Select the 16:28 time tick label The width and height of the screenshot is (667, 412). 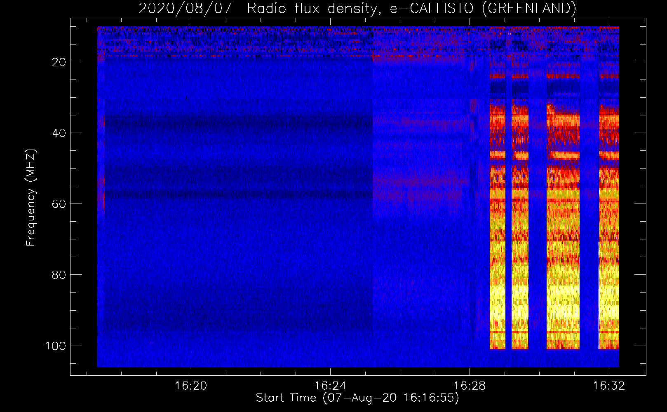pyautogui.click(x=470, y=386)
